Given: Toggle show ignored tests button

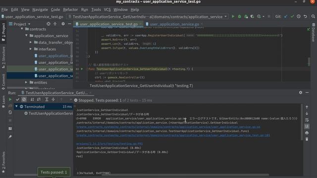Looking at the screenshot, I should 24,99.
